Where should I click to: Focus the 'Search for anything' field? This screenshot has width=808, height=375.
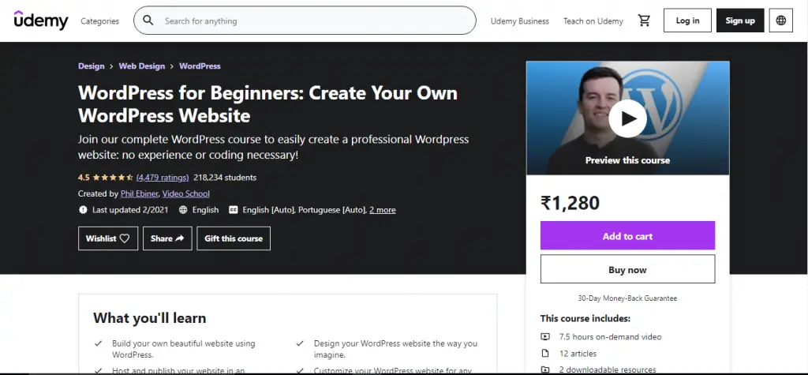[x=316, y=21]
